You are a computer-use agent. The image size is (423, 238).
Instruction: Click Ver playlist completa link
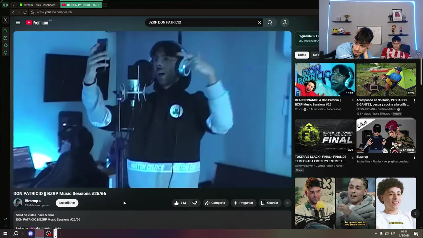[396, 162]
